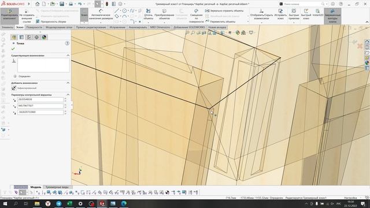Toggle Закрашенные контуры эскиза
Image resolution: width=370 pixels, height=208 pixels.
pos(332,16)
